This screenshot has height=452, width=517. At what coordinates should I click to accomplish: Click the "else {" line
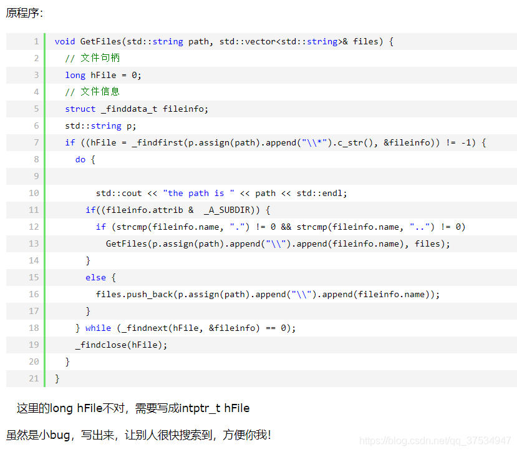click(100, 277)
